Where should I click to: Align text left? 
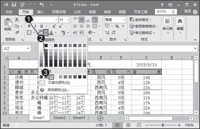75,26
